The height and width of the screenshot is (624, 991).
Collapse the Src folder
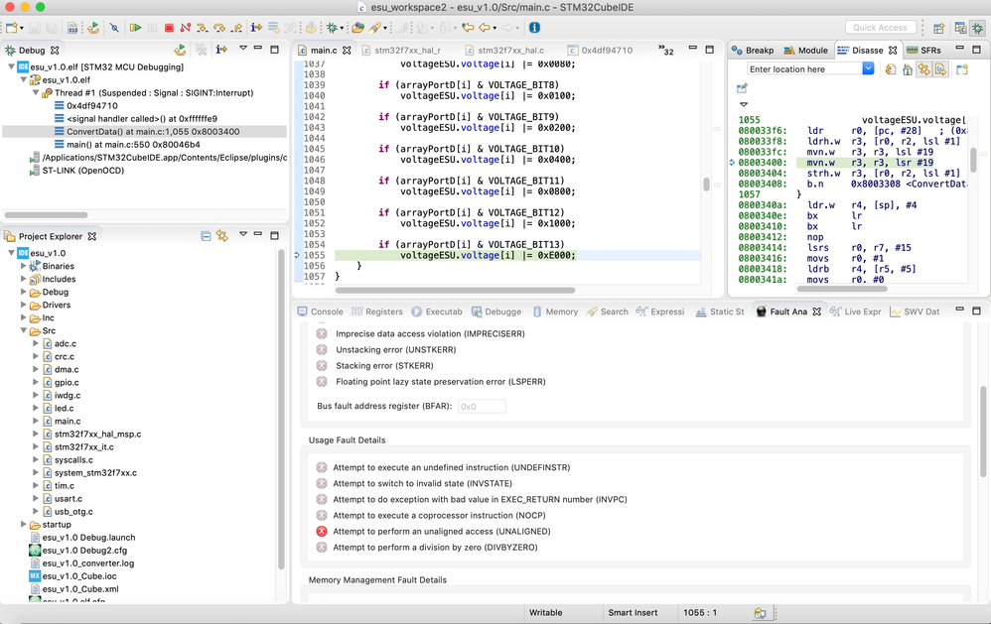pyautogui.click(x=24, y=330)
